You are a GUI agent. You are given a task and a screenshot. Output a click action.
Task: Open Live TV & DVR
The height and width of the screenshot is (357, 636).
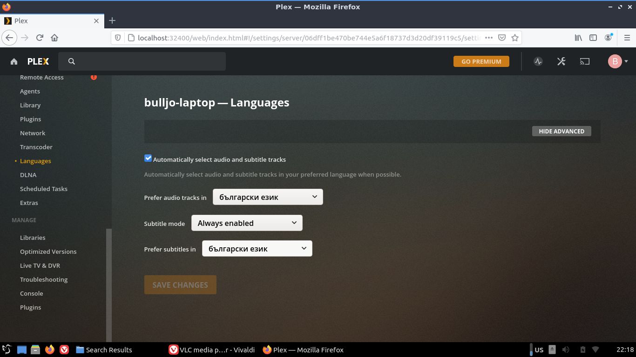pyautogui.click(x=40, y=265)
